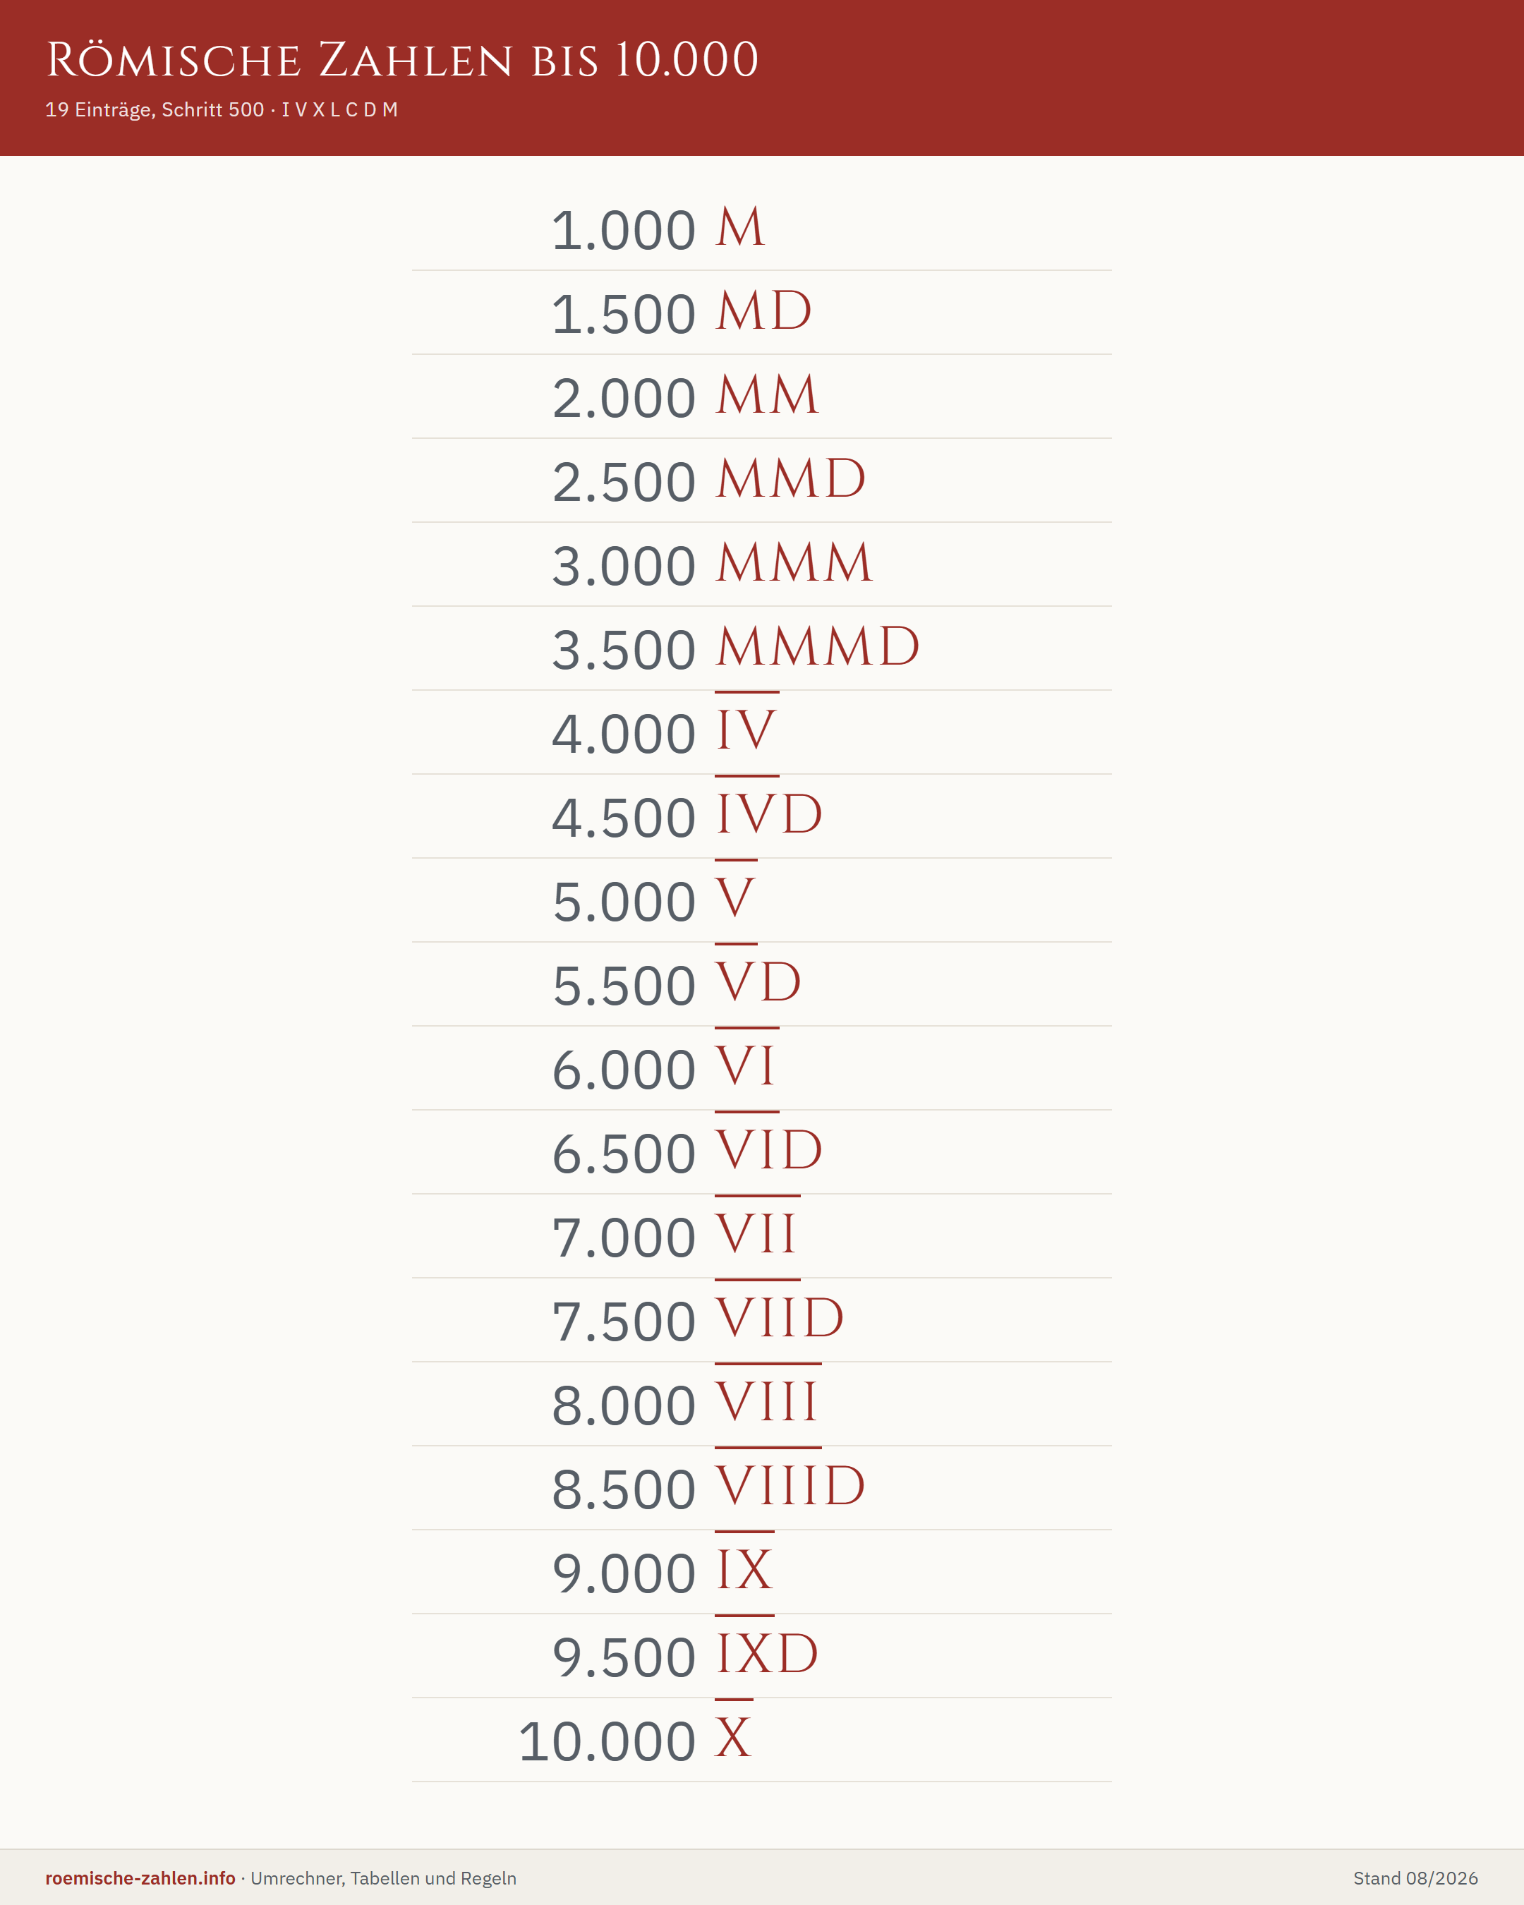The width and height of the screenshot is (1524, 1905).
Task: Select the 1.500 row showing MD
Action: [761, 313]
